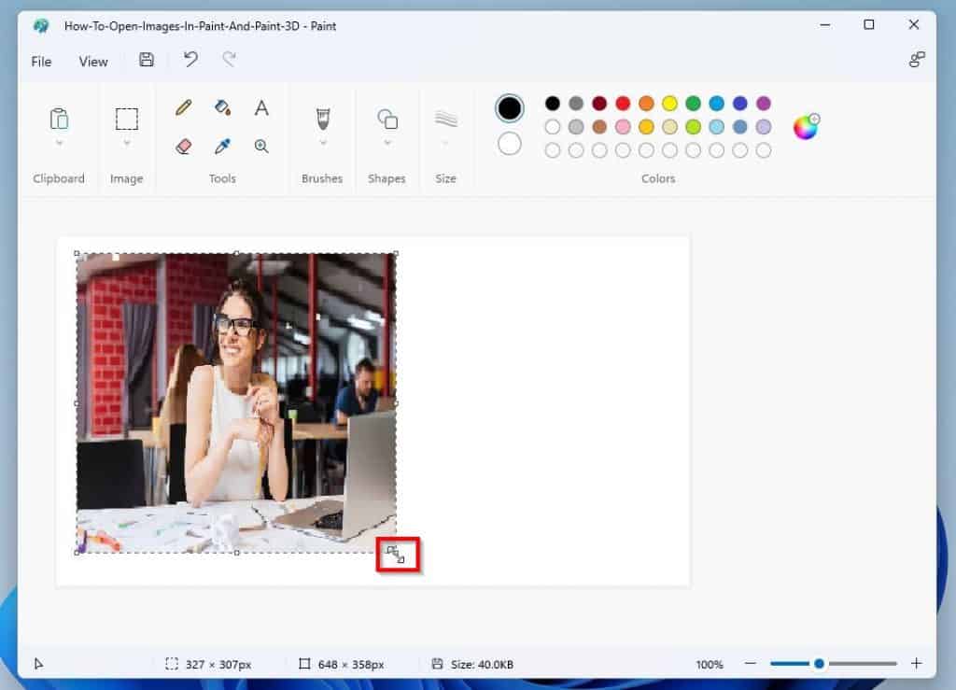Click the file size disk icon in status bar
956x690 pixels.
[x=437, y=664]
